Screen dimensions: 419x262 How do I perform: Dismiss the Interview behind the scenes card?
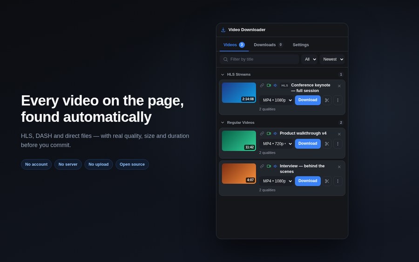(339, 167)
